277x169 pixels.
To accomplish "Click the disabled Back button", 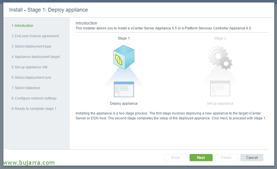I will pyautogui.click(x=176, y=157).
